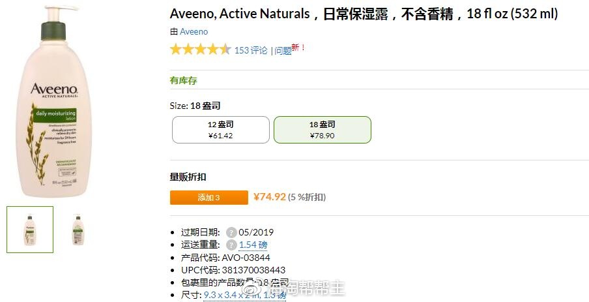The height and width of the screenshot is (302, 589).
Task: Select the back view bottle thumbnail
Action: [78, 230]
